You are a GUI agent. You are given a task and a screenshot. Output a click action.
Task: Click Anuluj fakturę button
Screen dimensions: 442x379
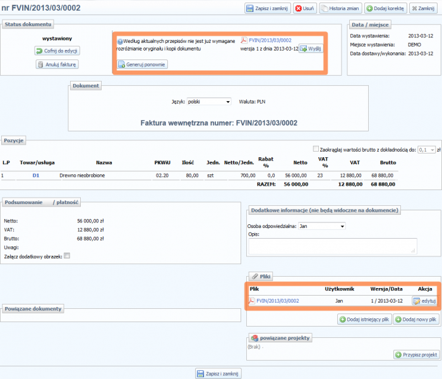(57, 64)
